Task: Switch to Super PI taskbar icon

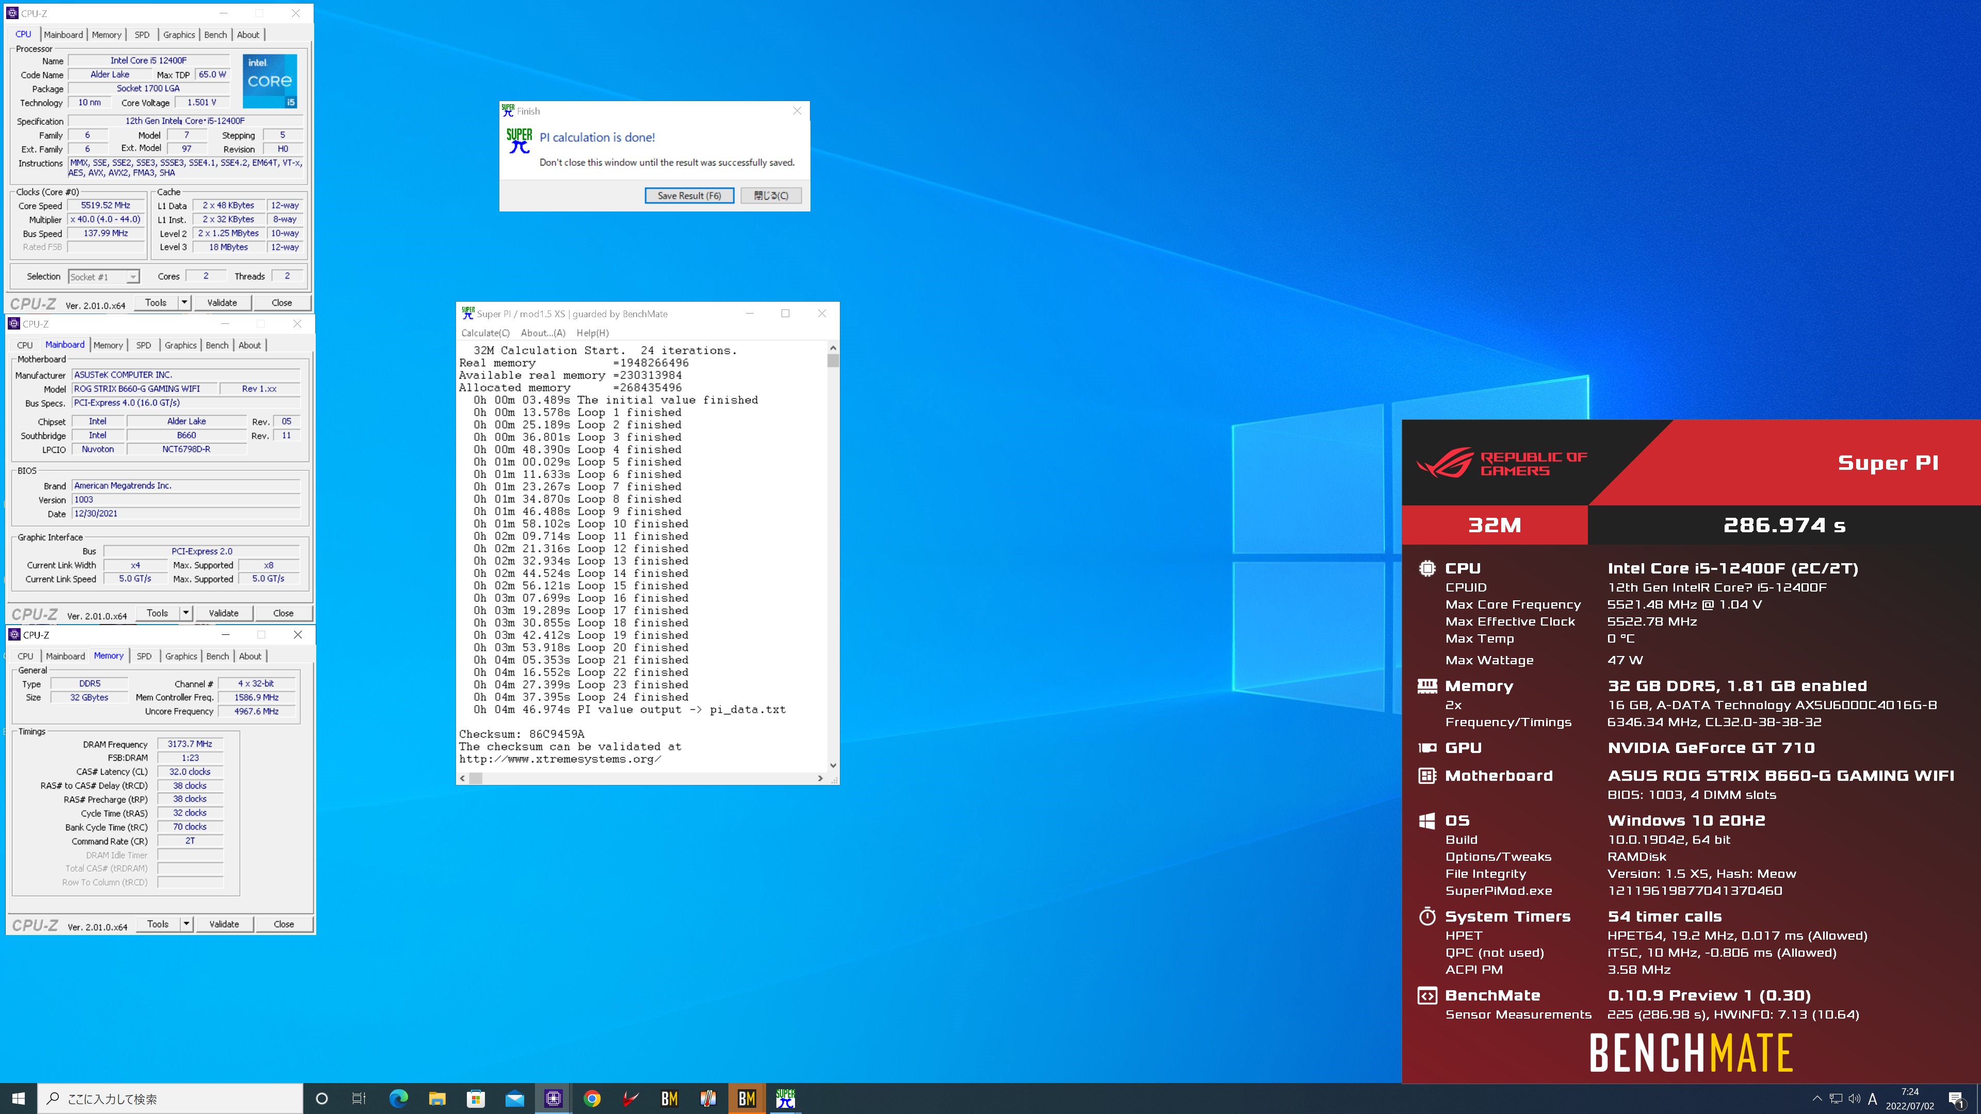Action: coord(785,1099)
